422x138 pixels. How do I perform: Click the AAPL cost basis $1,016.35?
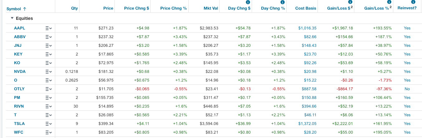point(307,28)
